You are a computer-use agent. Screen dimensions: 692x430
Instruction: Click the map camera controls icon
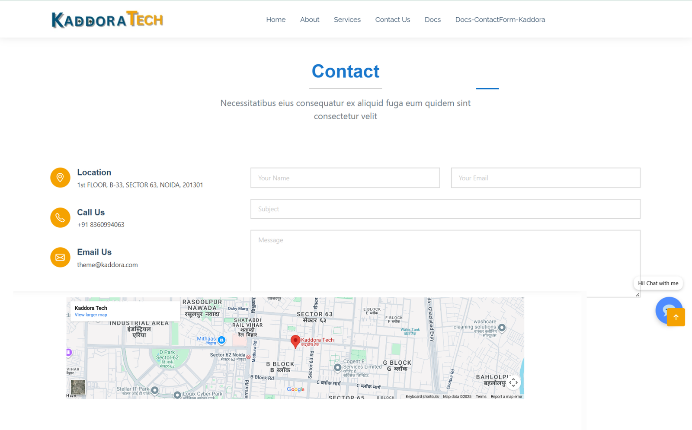point(513,382)
